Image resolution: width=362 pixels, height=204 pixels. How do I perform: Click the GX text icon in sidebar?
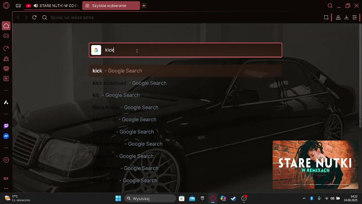(6, 178)
